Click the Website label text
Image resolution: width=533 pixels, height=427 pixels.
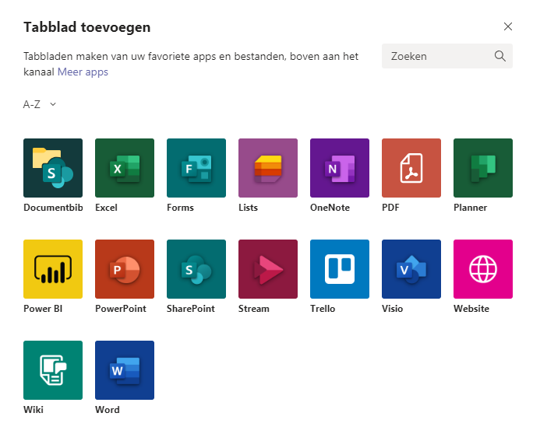471,309
